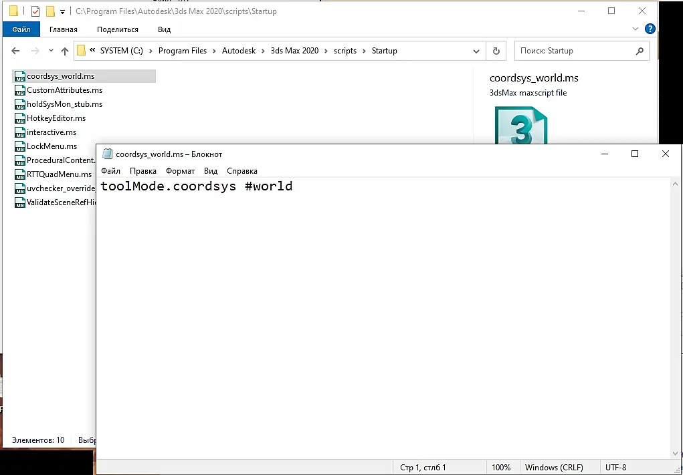Select ProceduralContent file icon
This screenshot has height=475, width=683.
[x=19, y=160]
